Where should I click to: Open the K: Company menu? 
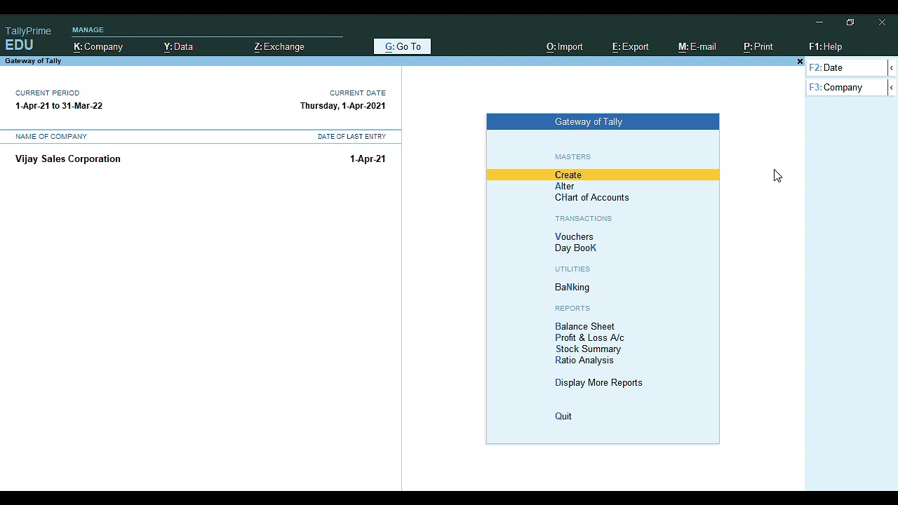(x=98, y=47)
